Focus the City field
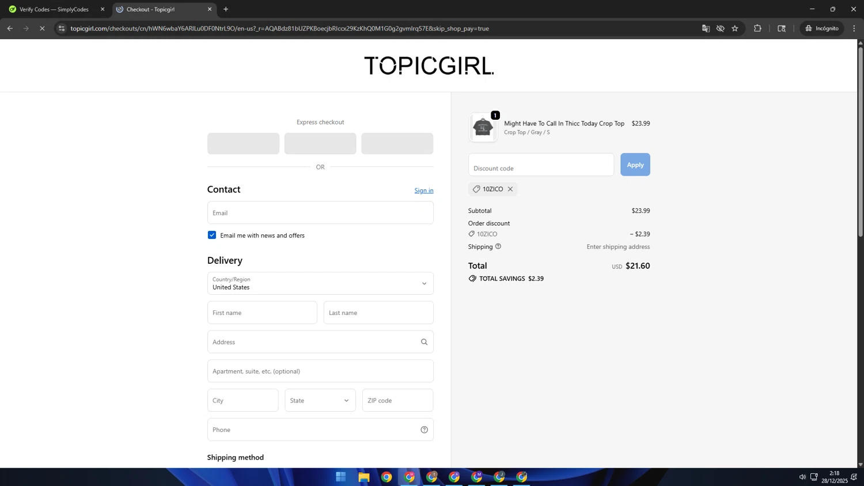The image size is (864, 486). click(242, 400)
